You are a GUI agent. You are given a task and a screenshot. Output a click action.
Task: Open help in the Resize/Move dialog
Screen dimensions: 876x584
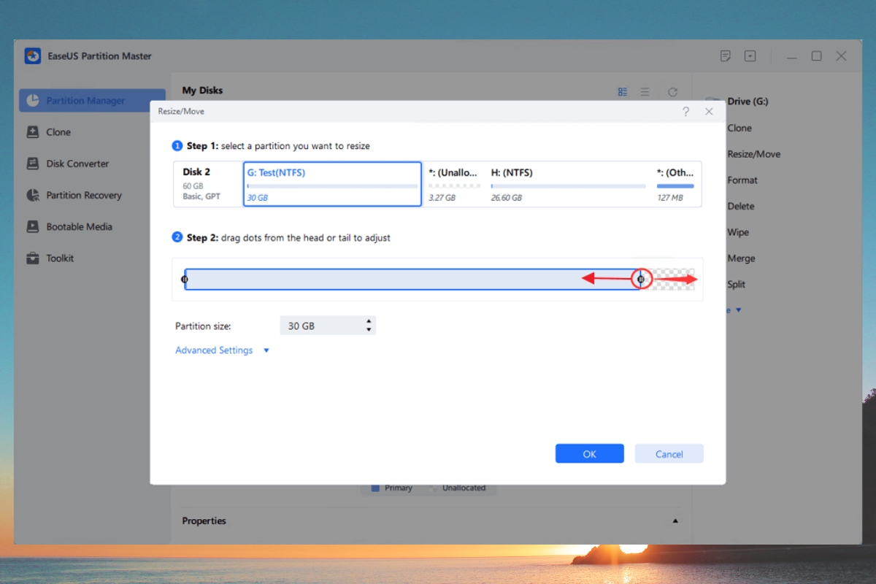pyautogui.click(x=685, y=112)
